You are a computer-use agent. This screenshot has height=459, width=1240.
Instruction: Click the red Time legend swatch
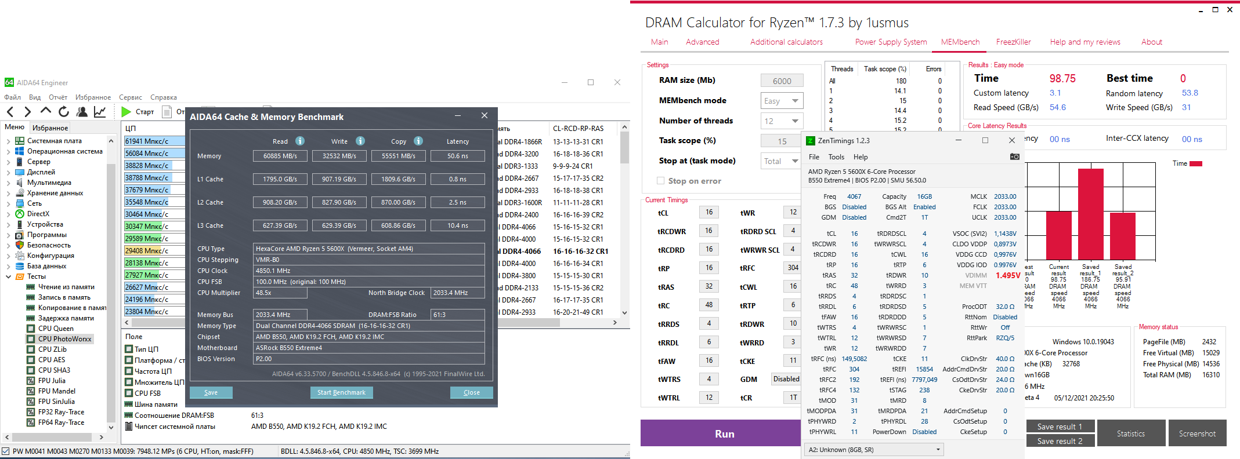[x=1195, y=163]
